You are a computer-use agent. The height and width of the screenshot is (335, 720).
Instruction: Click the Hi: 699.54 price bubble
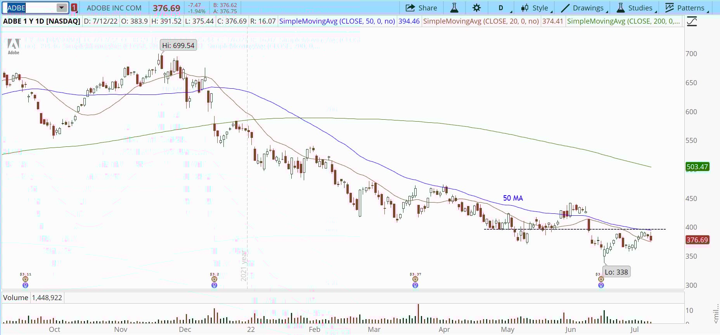pyautogui.click(x=178, y=45)
